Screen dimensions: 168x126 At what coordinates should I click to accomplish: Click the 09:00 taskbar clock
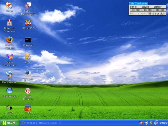pos(164,123)
